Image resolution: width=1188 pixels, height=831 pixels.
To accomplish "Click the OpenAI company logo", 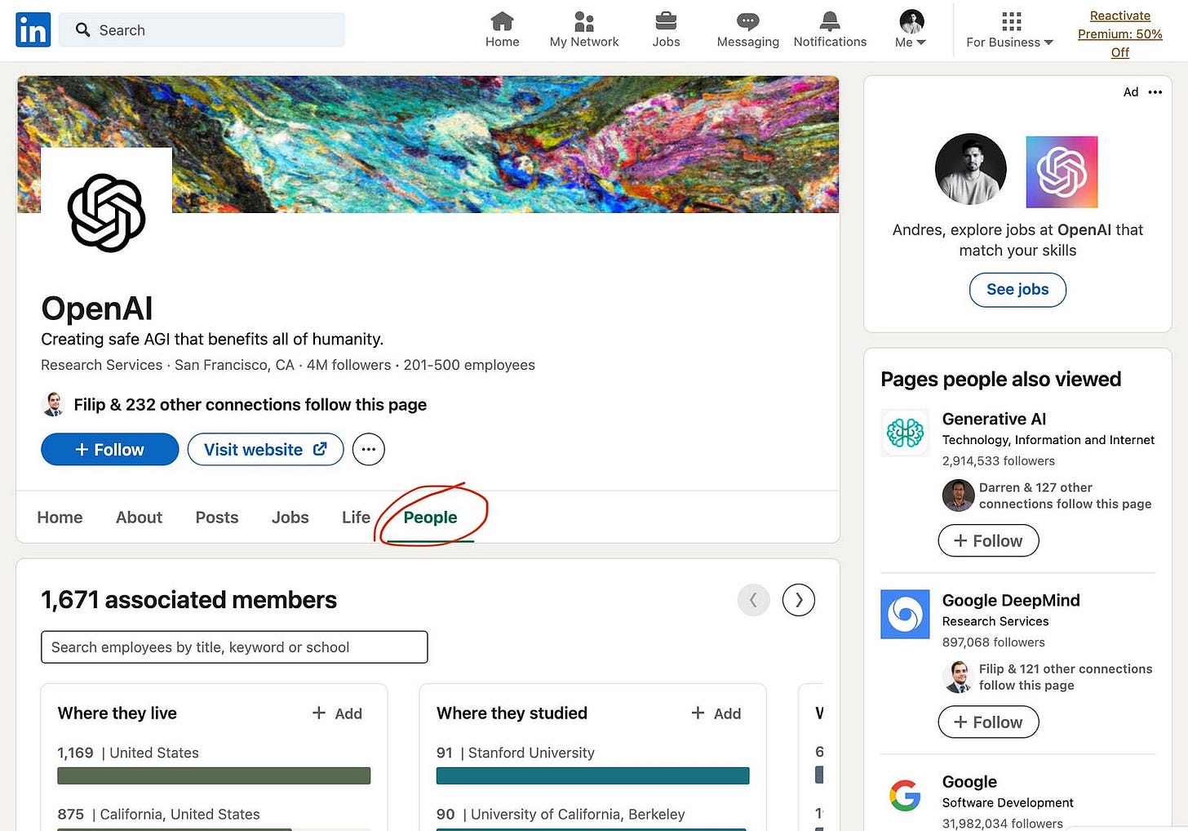I will (x=107, y=212).
